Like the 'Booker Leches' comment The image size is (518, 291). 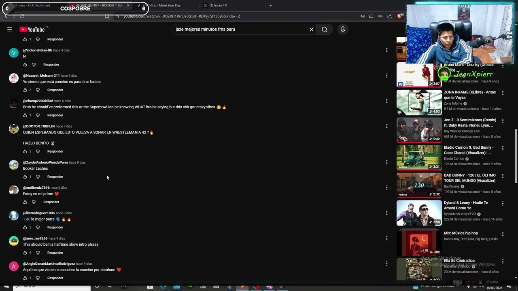coord(25,177)
